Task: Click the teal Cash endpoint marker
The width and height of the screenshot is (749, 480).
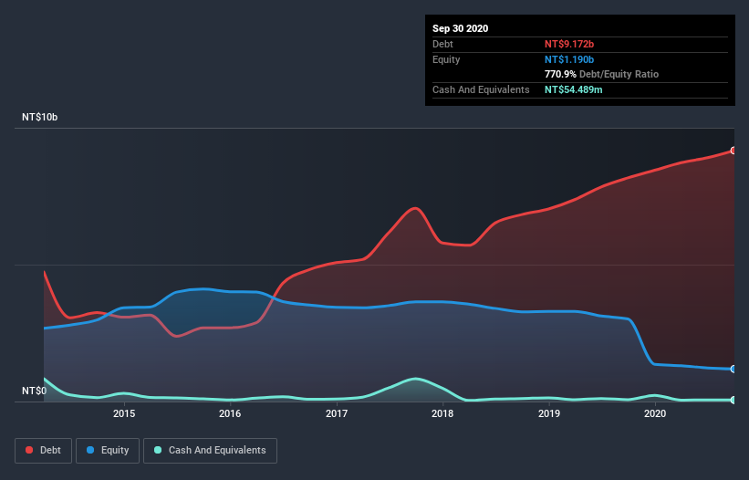Action: (733, 400)
